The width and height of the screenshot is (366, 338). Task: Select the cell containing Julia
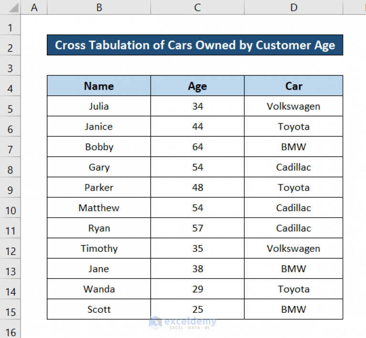pos(99,106)
